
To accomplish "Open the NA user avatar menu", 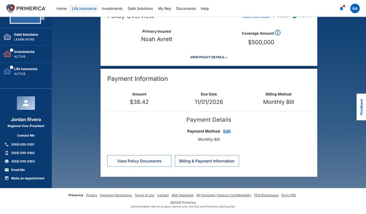I will (x=355, y=9).
